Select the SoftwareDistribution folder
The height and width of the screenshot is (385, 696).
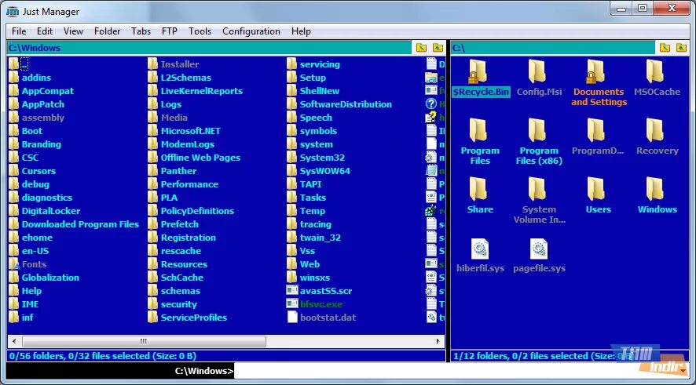click(x=346, y=104)
